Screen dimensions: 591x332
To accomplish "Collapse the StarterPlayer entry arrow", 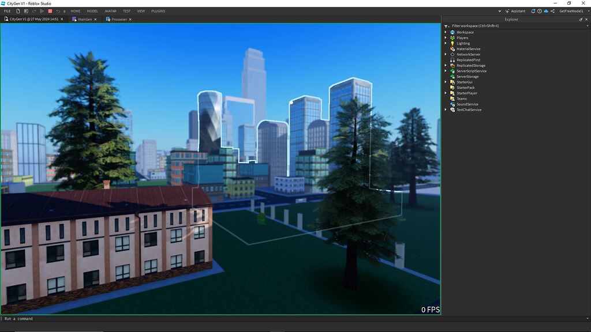I will click(x=444, y=93).
